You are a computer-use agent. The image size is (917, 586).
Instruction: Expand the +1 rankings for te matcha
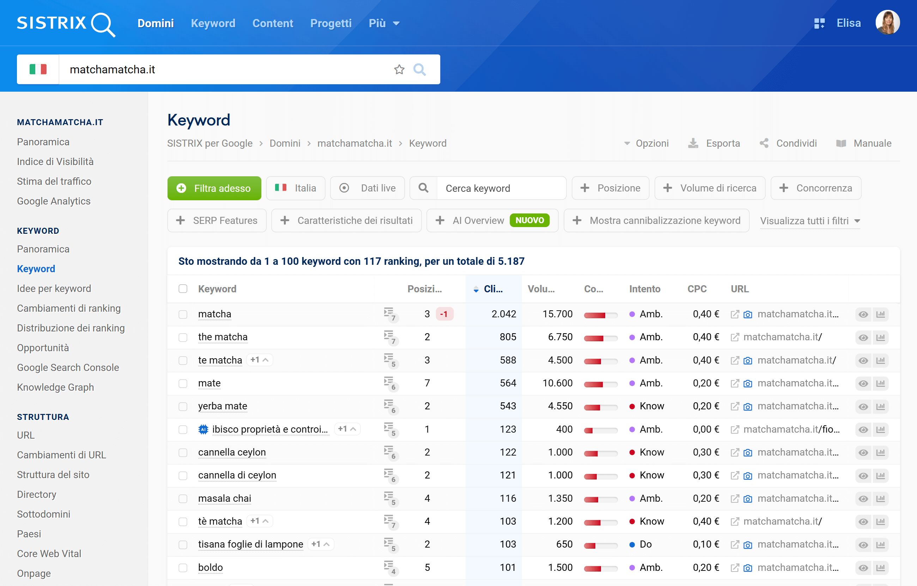[260, 360]
